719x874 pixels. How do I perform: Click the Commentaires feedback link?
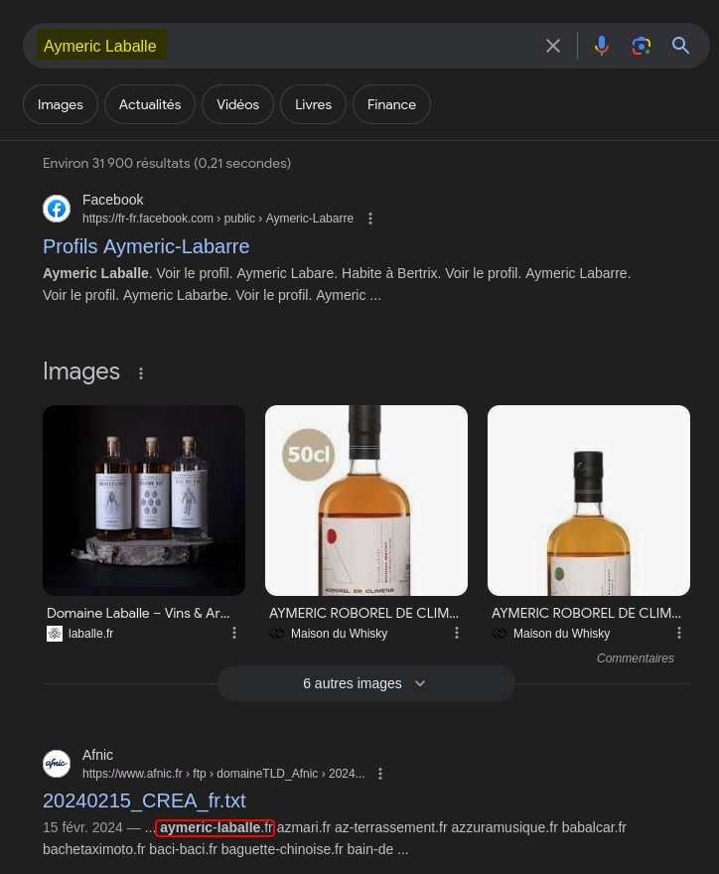click(x=636, y=658)
